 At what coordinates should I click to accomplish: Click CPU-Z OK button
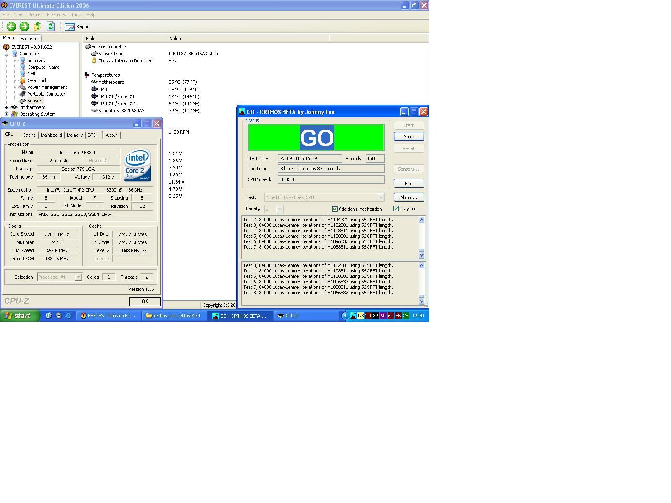[145, 301]
